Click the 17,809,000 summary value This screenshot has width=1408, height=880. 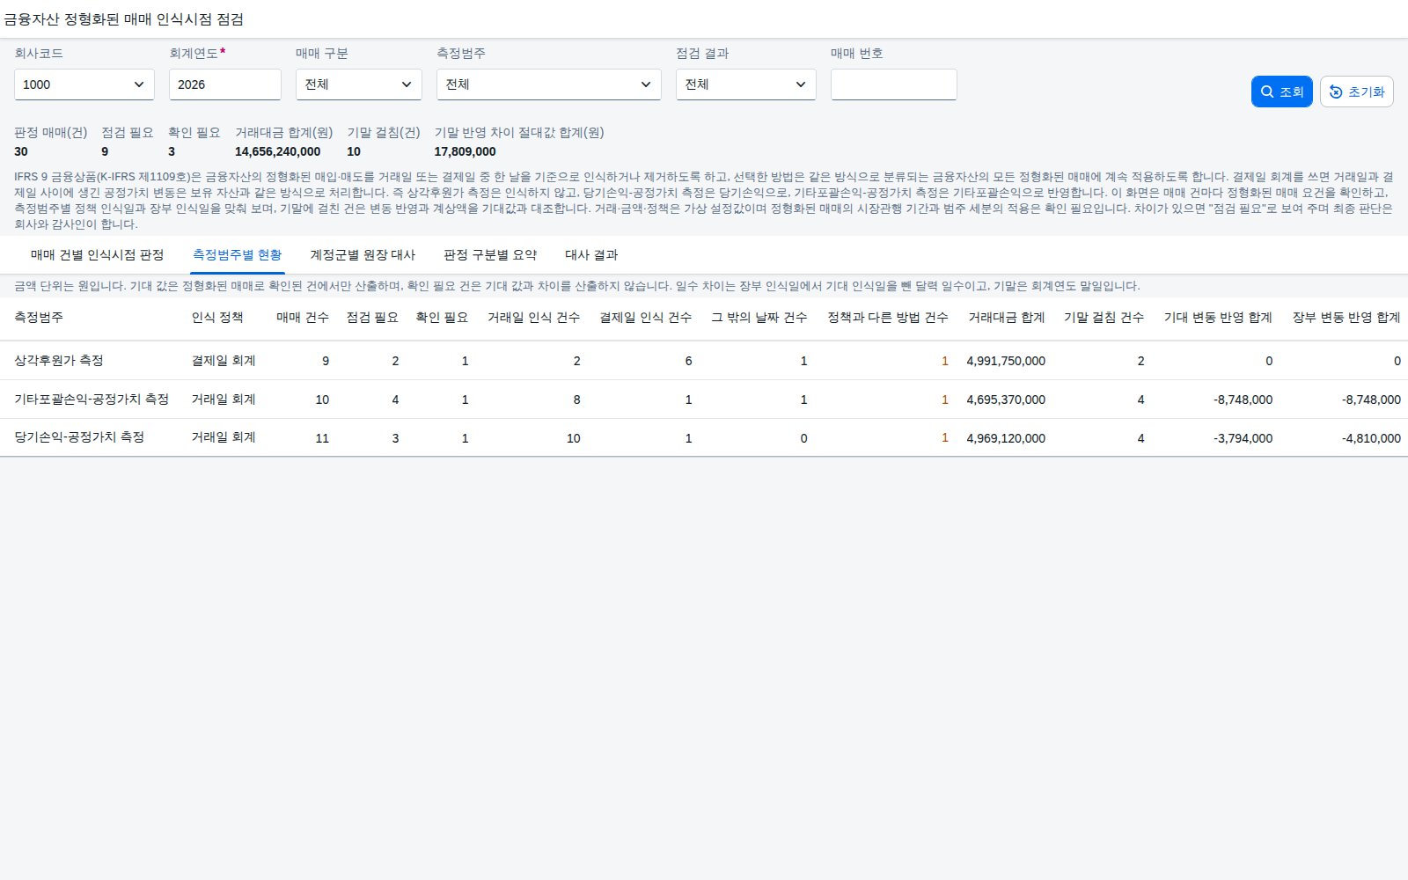pyautogui.click(x=465, y=151)
